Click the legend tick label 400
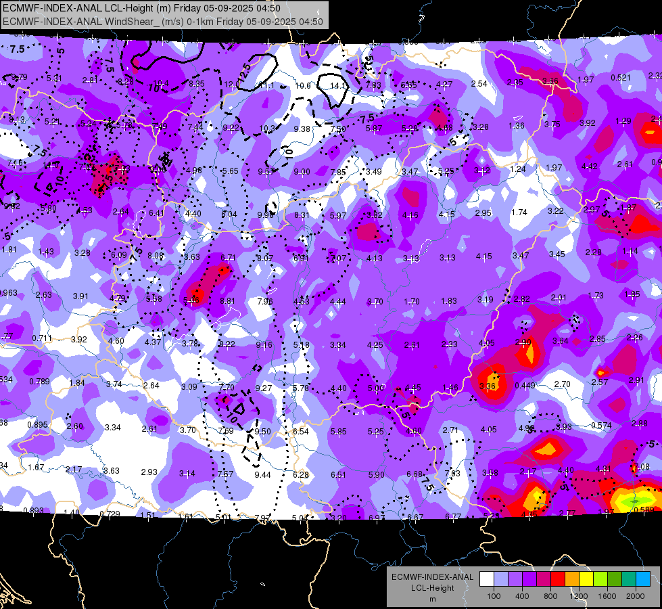 point(522,596)
